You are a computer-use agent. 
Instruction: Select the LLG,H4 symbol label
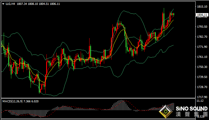pos(10,4)
